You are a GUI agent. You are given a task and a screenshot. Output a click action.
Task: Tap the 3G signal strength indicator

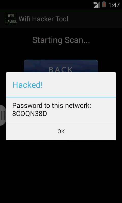click(x=97, y=5)
